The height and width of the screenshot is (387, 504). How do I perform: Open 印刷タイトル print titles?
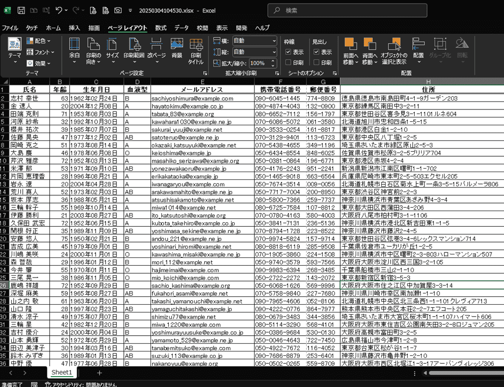196,51
